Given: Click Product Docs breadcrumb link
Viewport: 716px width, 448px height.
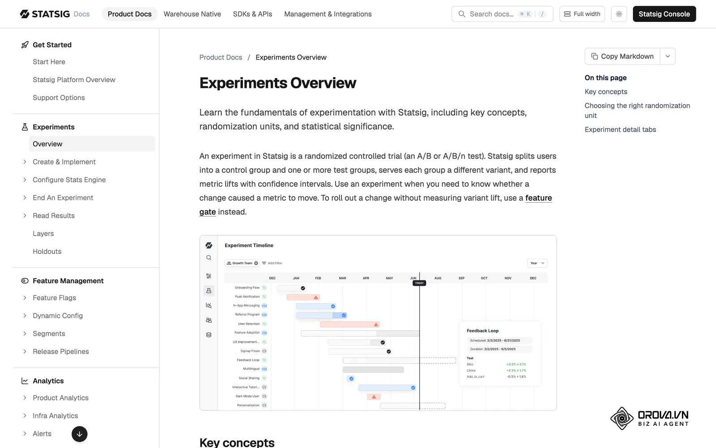Looking at the screenshot, I should coord(221,57).
